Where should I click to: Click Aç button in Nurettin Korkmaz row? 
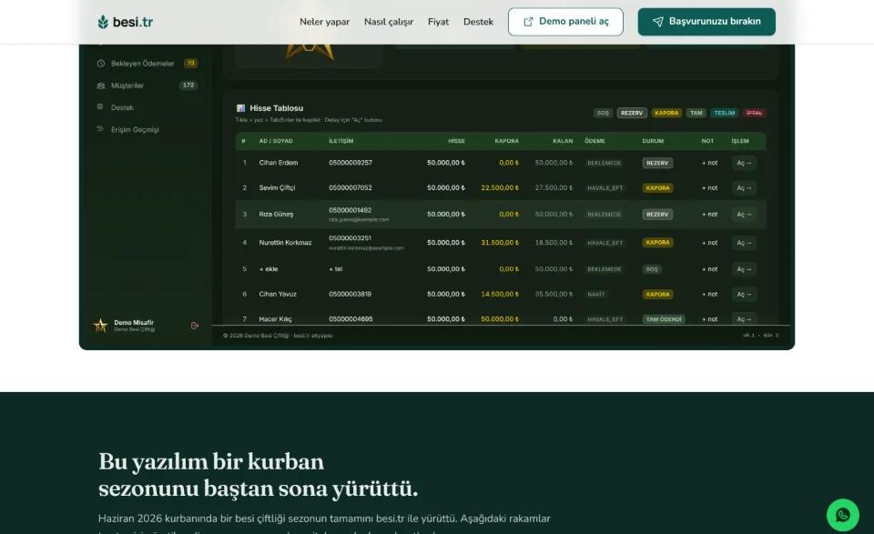coord(744,243)
